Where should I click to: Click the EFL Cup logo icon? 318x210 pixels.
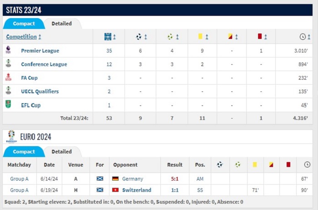pos(8,104)
